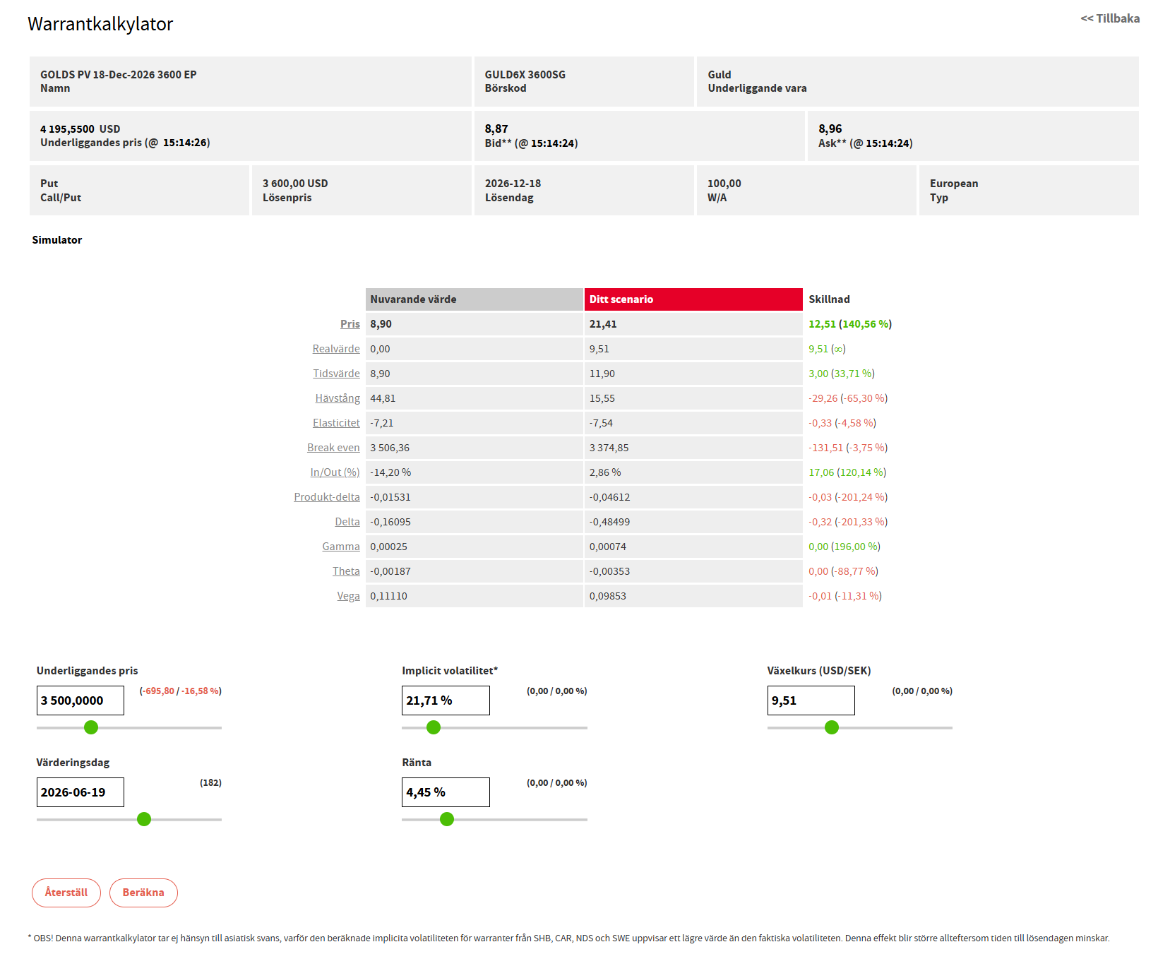The height and width of the screenshot is (966, 1170).
Task: Click the Underliggandes pris input field
Action: (80, 700)
